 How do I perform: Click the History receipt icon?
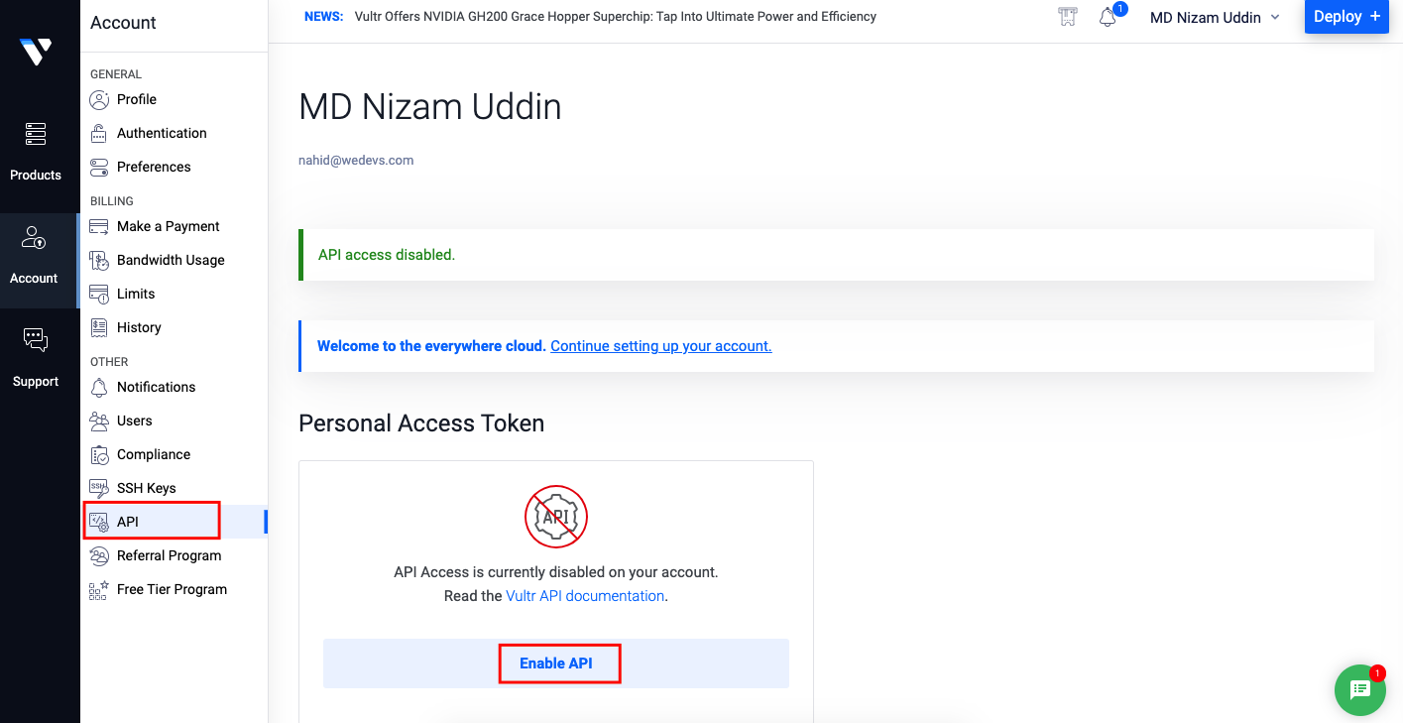coord(99,327)
